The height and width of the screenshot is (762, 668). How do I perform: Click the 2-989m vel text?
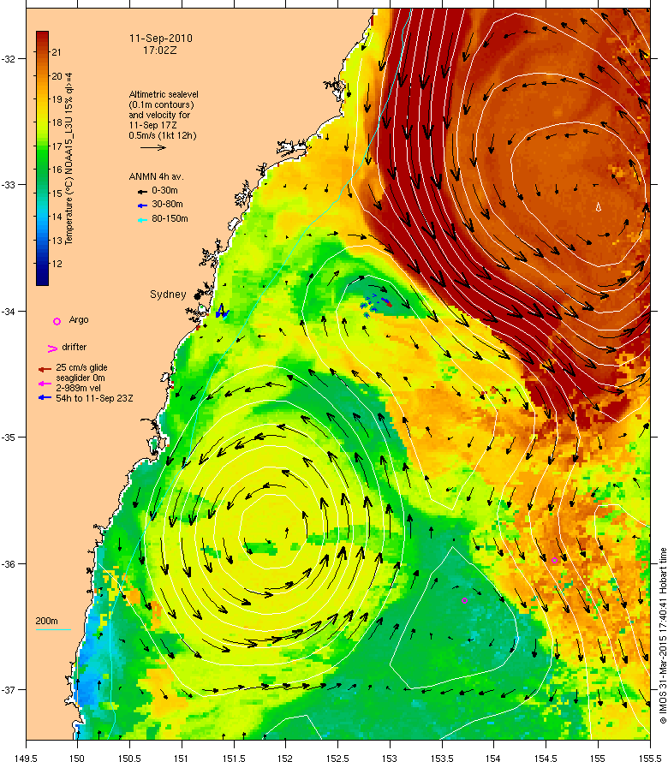78,388
